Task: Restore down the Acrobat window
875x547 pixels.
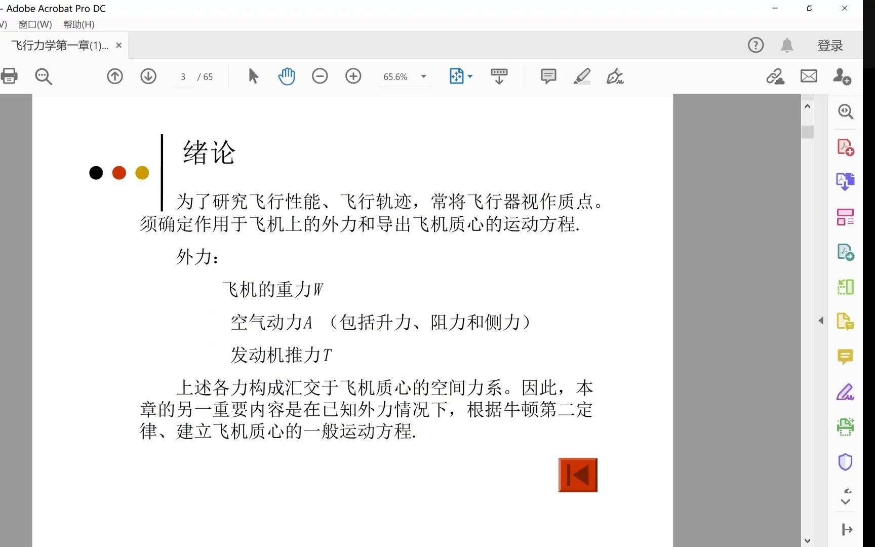Action: point(810,8)
